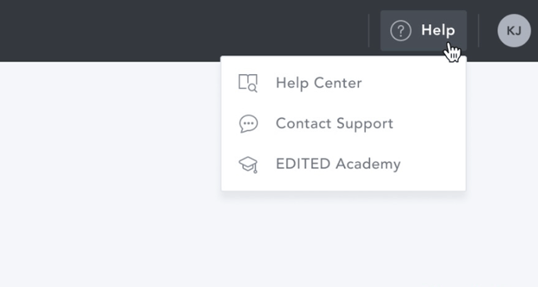
Task: Click the Help label in header
Action: (x=438, y=30)
